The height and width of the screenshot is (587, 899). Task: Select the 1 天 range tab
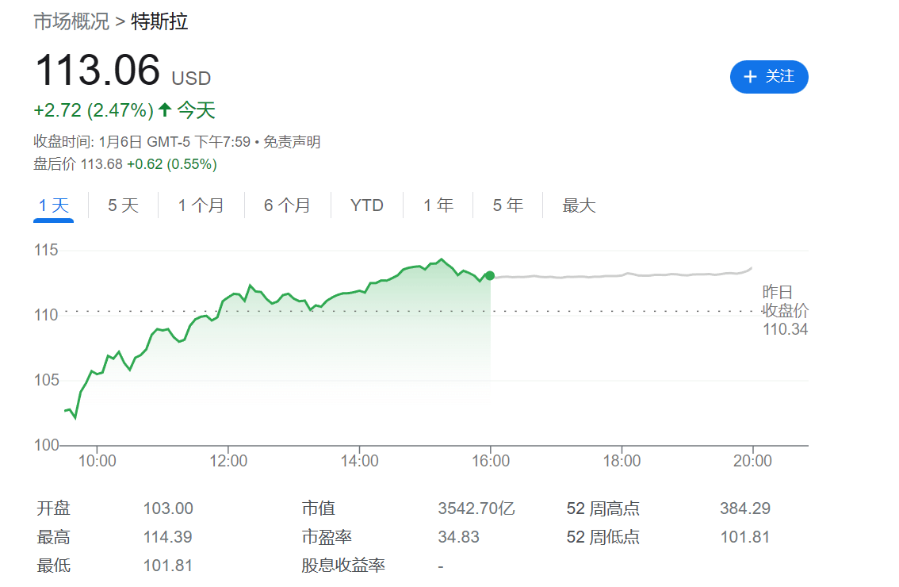(x=53, y=205)
